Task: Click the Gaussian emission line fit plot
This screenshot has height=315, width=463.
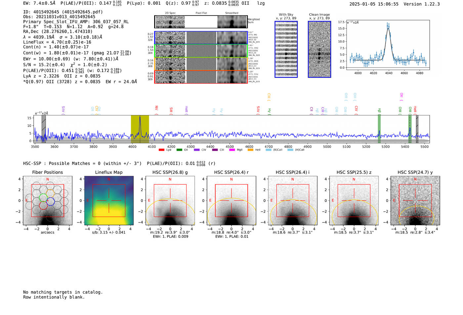Action: click(388, 46)
